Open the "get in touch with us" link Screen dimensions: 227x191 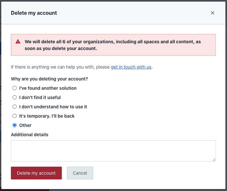click(131, 67)
